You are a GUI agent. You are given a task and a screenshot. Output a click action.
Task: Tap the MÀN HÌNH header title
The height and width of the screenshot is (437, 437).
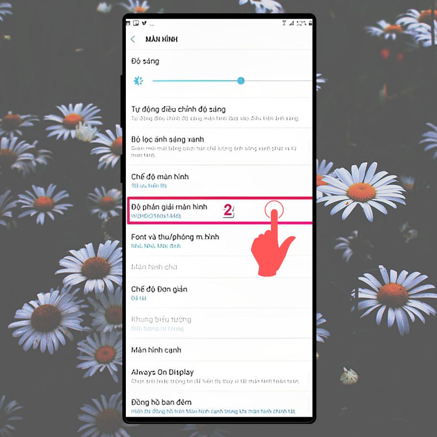161,39
